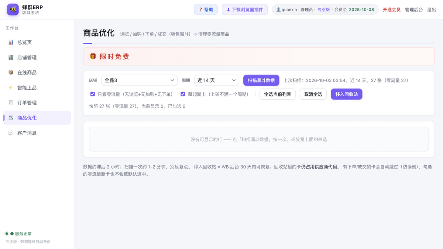Click 下载浏览器插件 button

pos(245,10)
